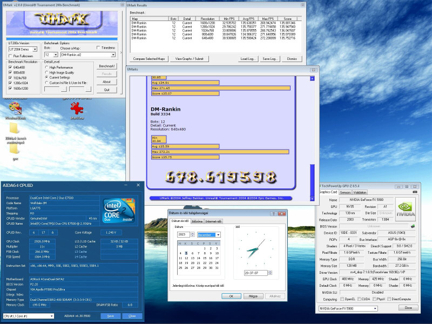
Task: Click the Close button in GPU-Z
Action: click(408, 308)
